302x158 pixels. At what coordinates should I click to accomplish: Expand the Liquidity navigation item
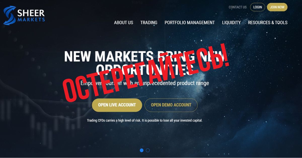pyautogui.click(x=231, y=23)
